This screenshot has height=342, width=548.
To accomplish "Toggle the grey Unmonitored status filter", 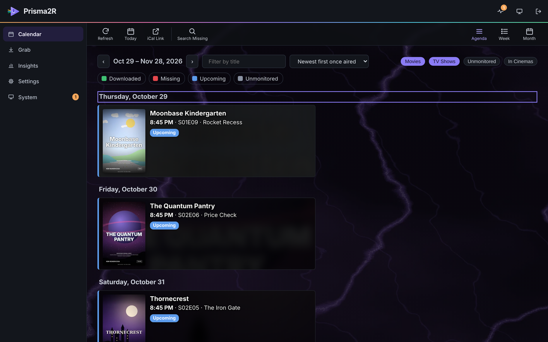I will pyautogui.click(x=258, y=79).
